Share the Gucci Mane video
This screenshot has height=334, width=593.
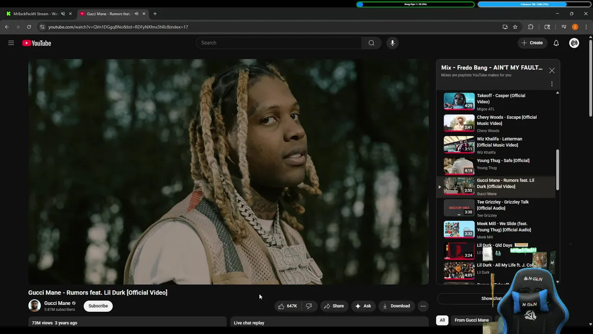334,306
